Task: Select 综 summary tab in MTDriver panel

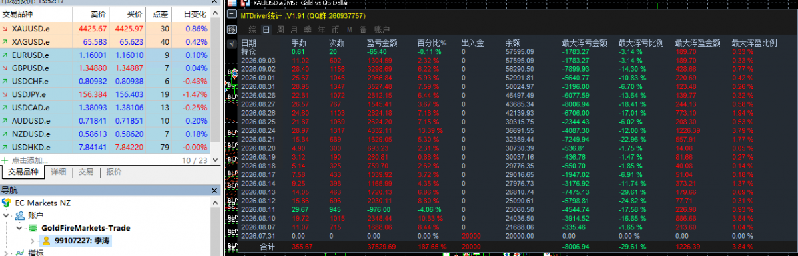Action: 253,29
